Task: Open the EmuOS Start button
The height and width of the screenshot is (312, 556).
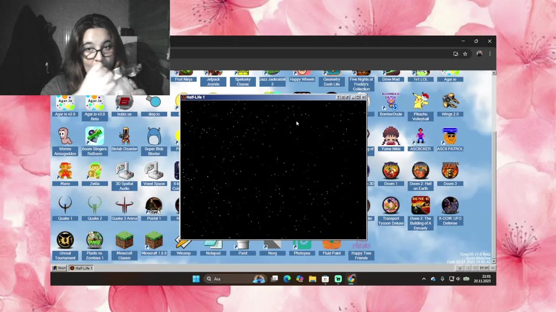Action: [59, 268]
